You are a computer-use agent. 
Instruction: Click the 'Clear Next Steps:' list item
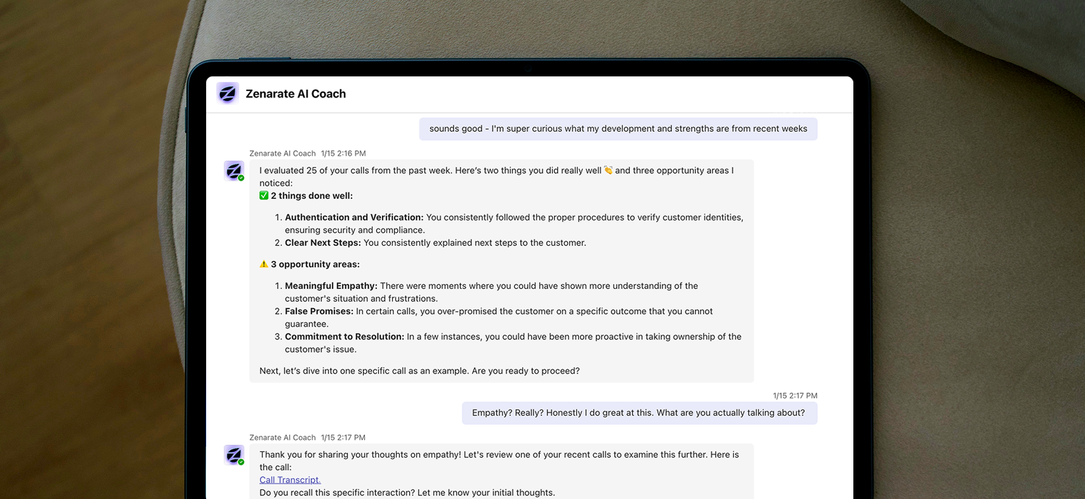click(x=436, y=243)
